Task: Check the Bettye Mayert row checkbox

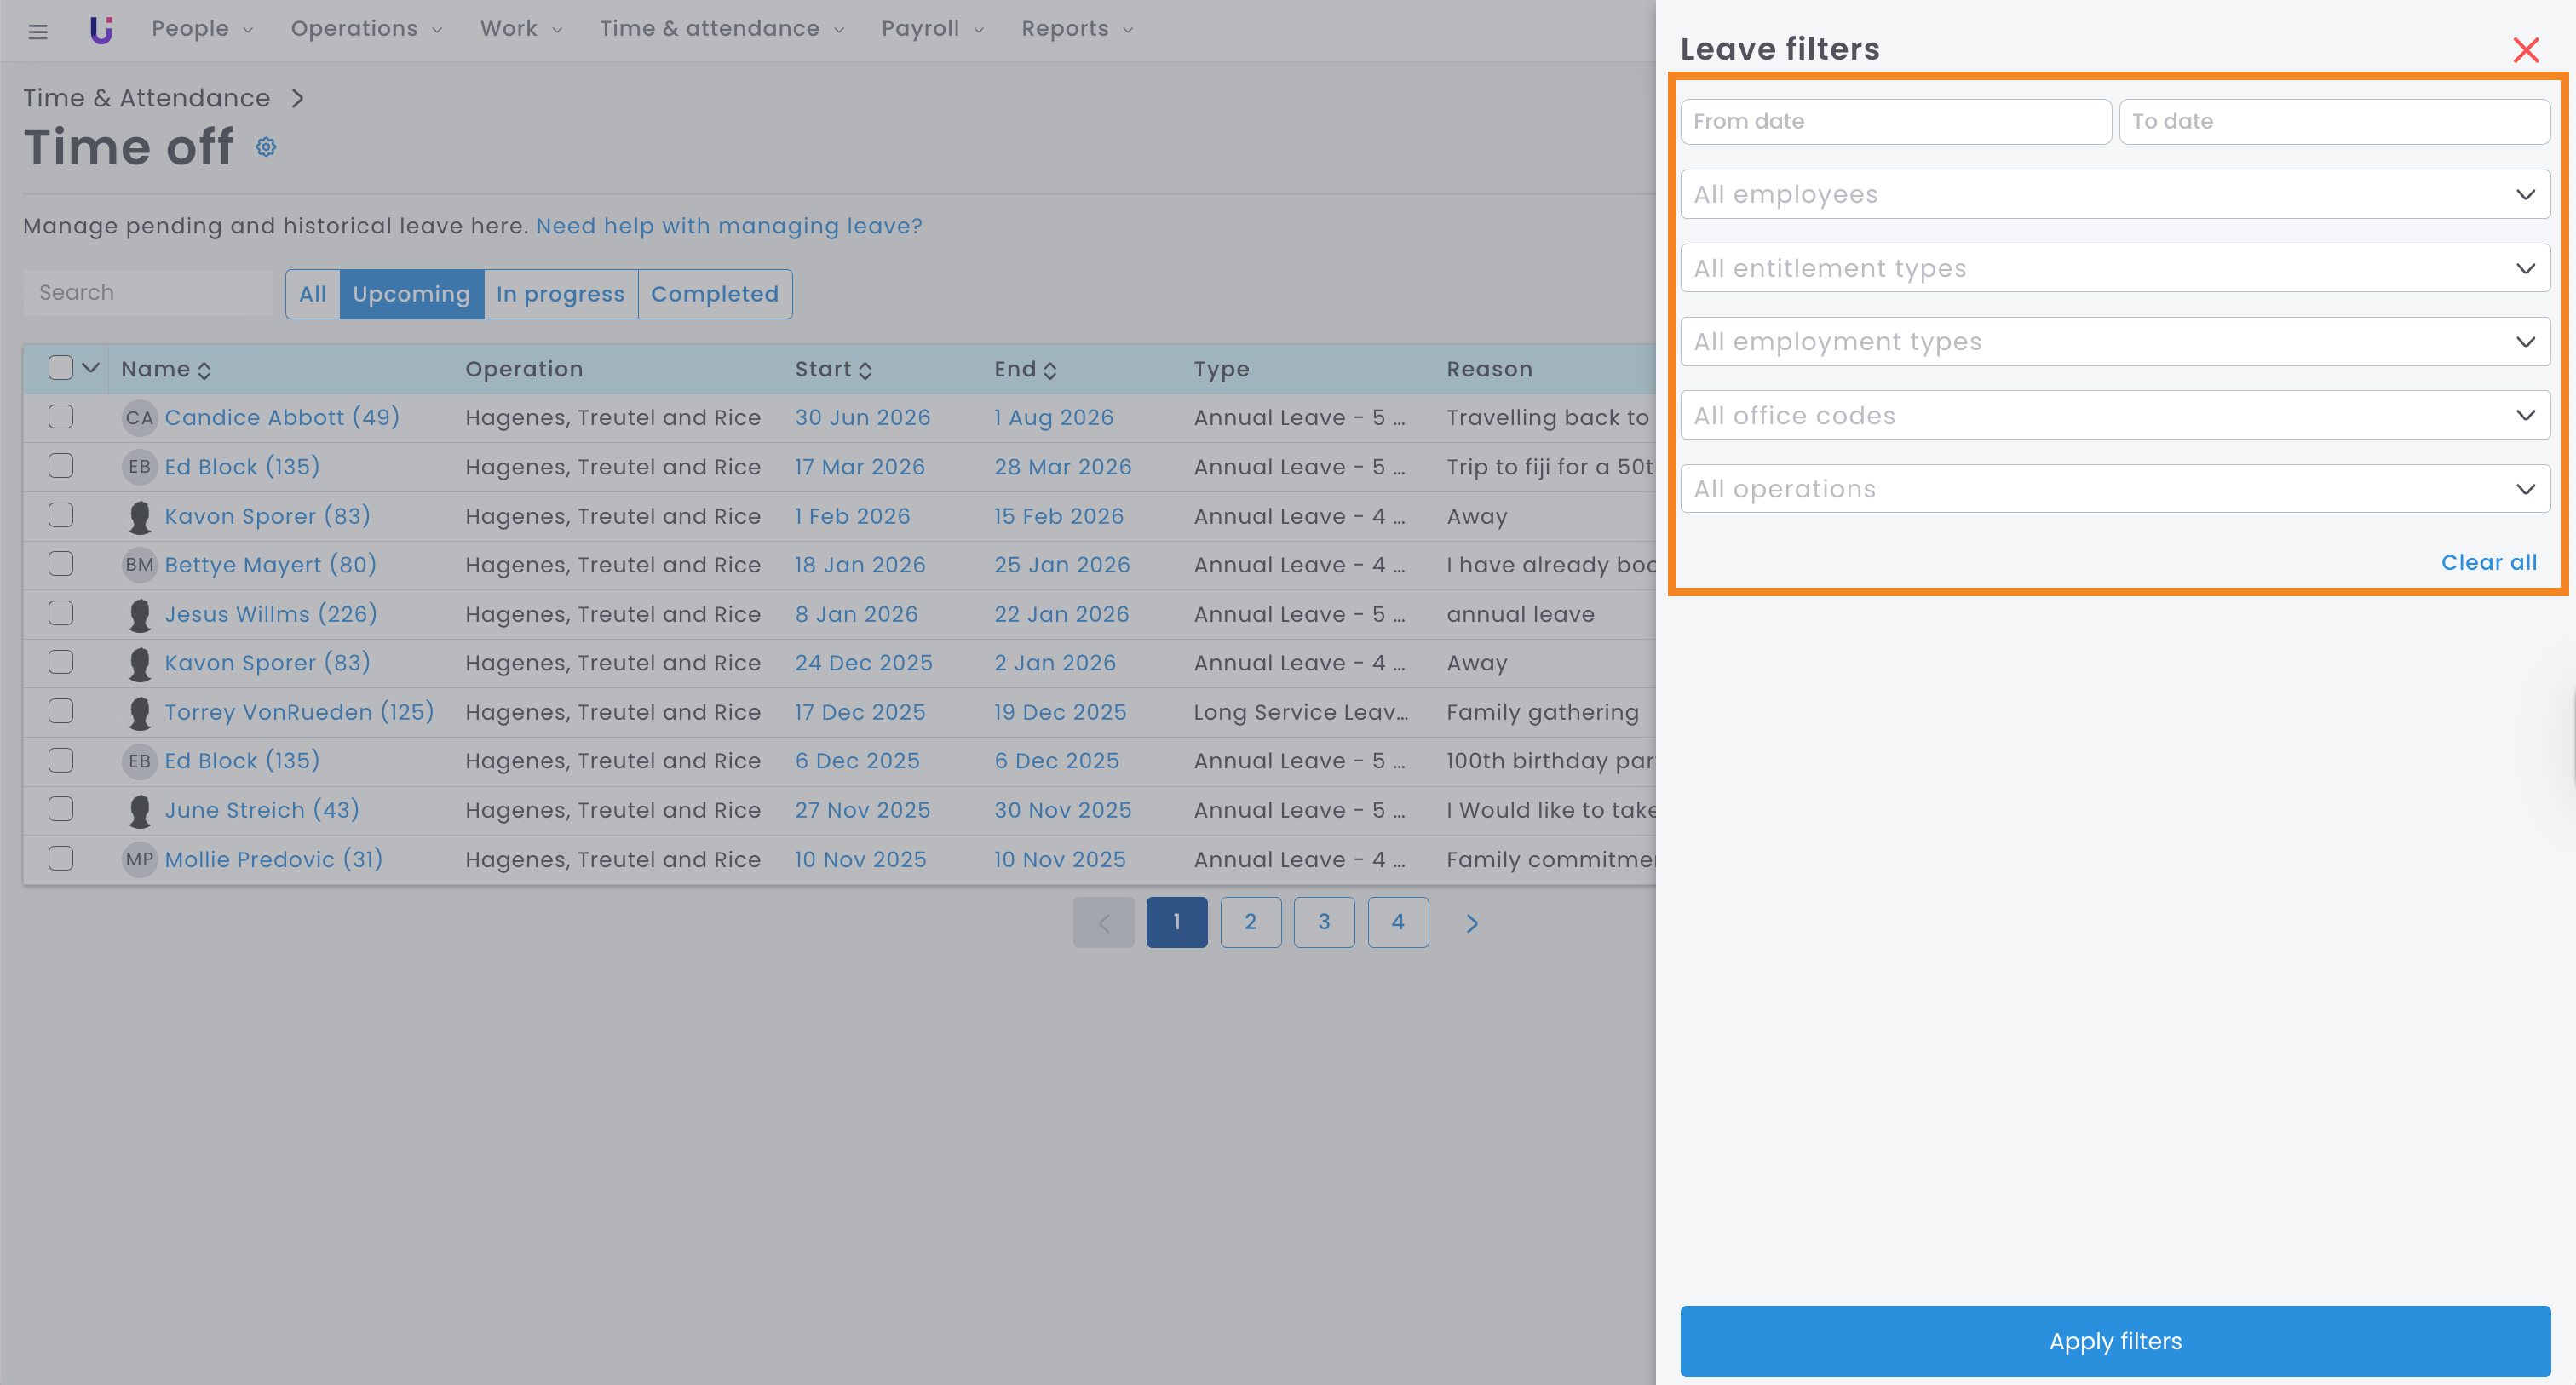Action: [61, 564]
